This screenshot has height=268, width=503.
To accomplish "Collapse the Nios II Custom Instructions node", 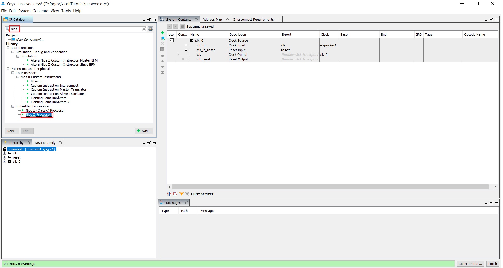I will click(18, 77).
